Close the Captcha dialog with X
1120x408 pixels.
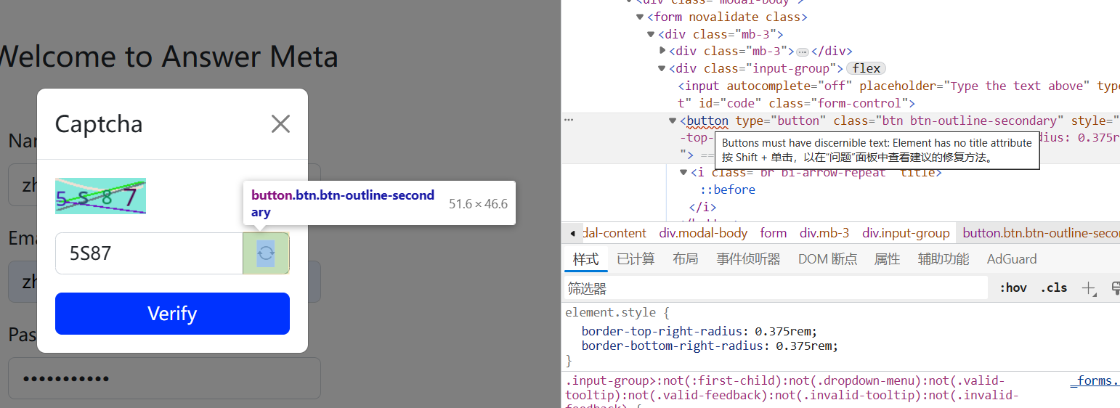[280, 124]
